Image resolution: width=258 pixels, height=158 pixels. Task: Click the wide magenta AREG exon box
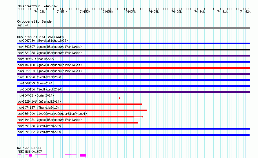tap(83, 155)
